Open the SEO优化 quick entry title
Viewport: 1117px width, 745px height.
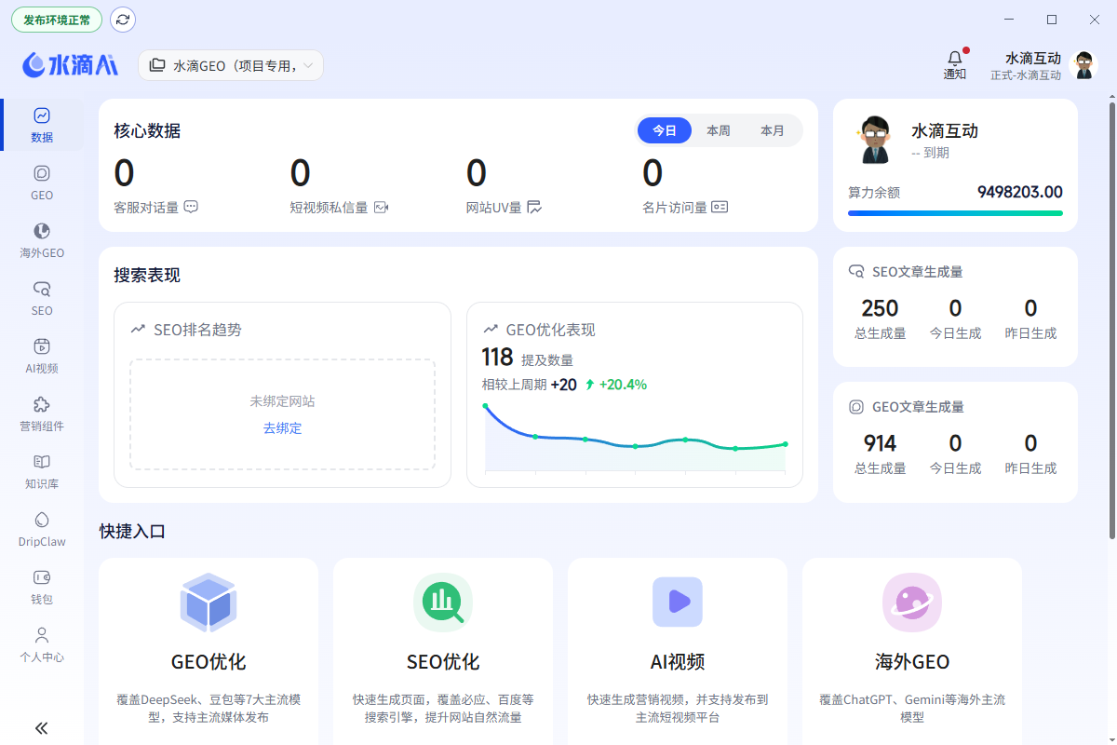[443, 662]
